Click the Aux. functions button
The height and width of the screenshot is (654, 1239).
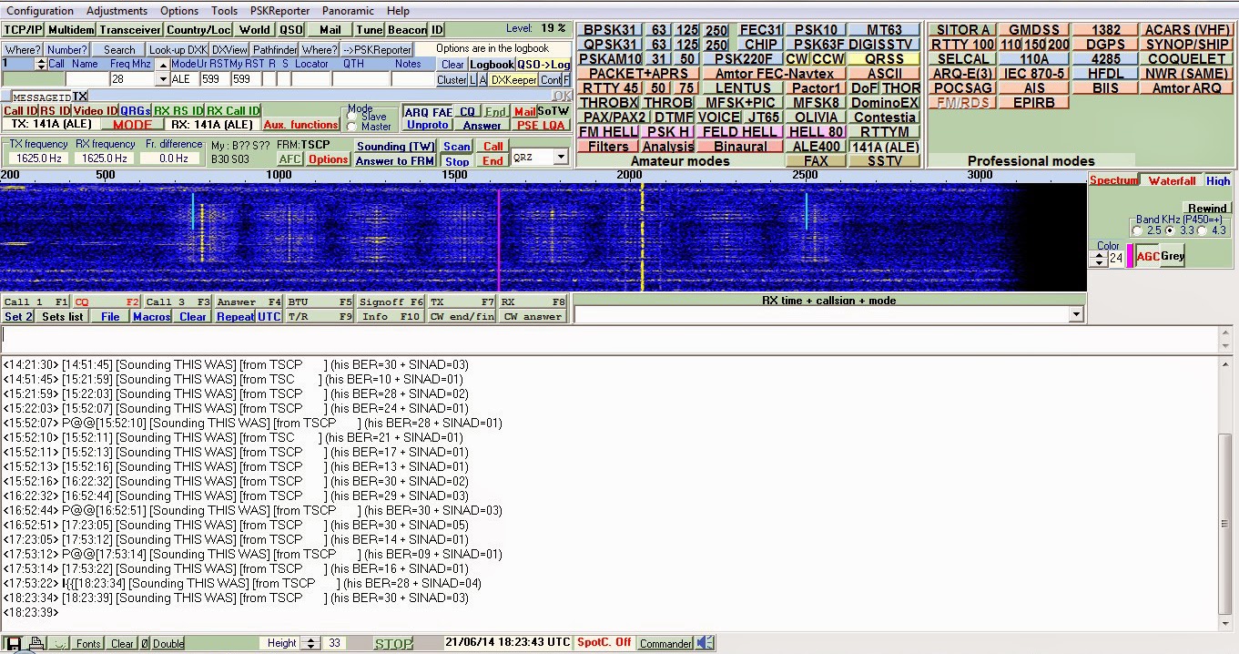301,125
